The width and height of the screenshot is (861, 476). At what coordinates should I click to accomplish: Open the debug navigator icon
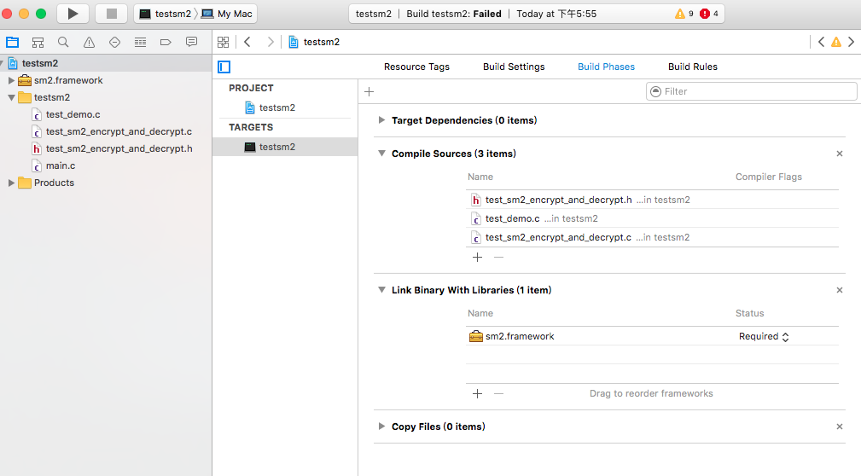click(140, 43)
